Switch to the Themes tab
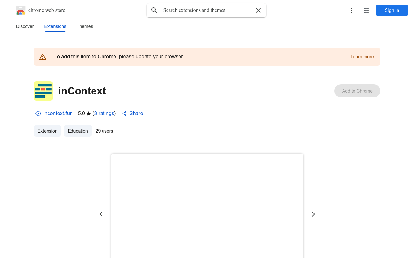 click(x=85, y=26)
